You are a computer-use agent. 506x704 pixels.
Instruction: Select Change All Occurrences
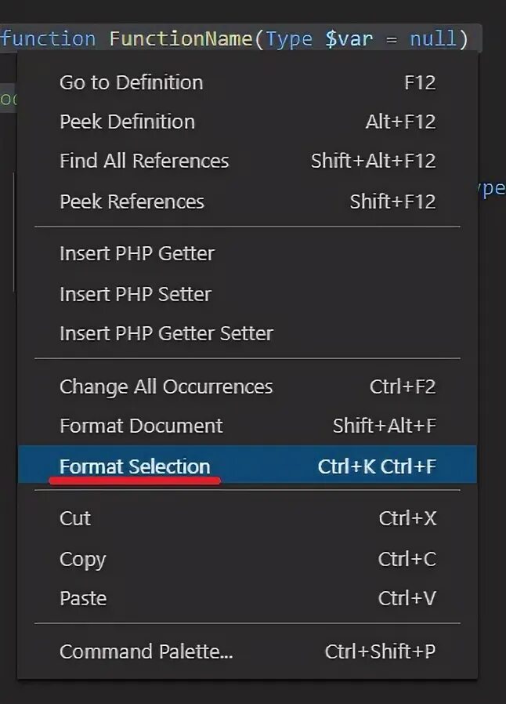(166, 386)
